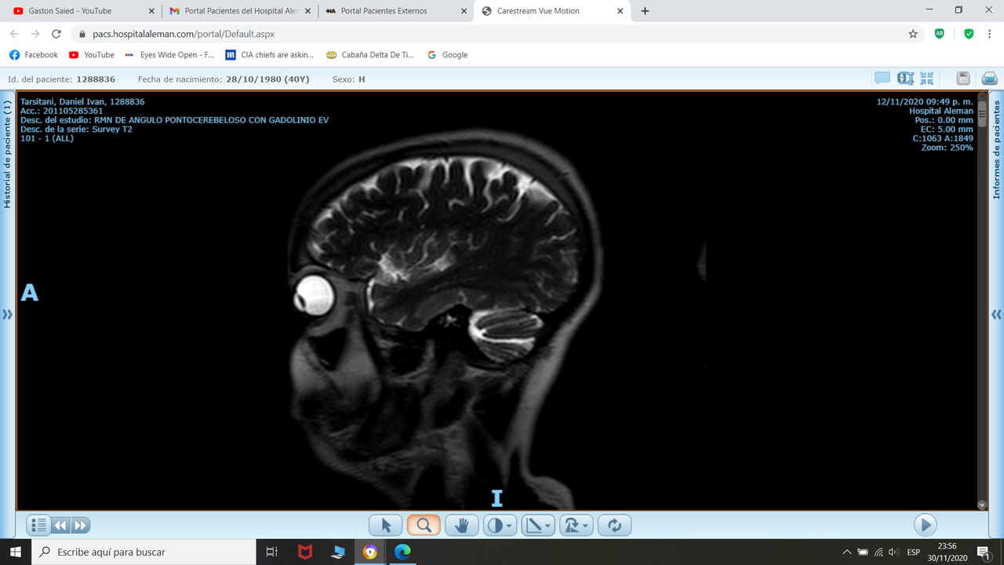Open the green shield extension icon
The height and width of the screenshot is (565, 1004).
968,34
